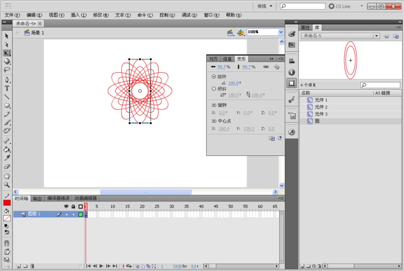Switch to the 属性 tab
The image size is (404, 271).
point(305,28)
